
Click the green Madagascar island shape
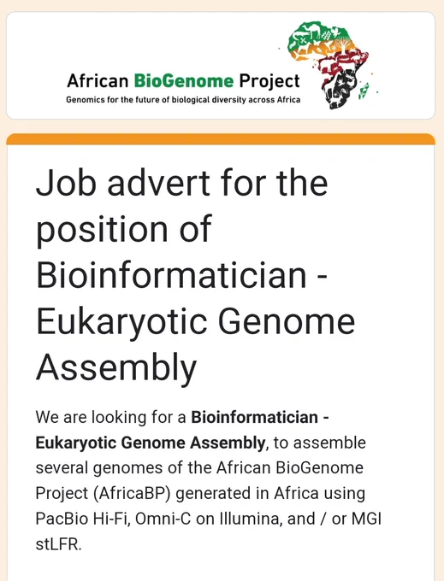click(x=364, y=91)
